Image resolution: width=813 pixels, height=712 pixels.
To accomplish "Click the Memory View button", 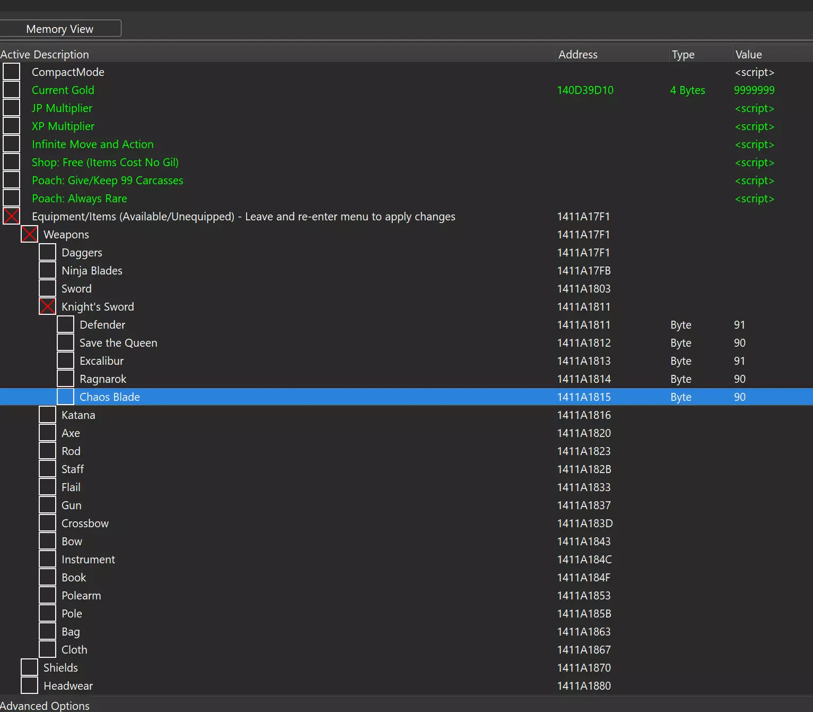I will 60,29.
